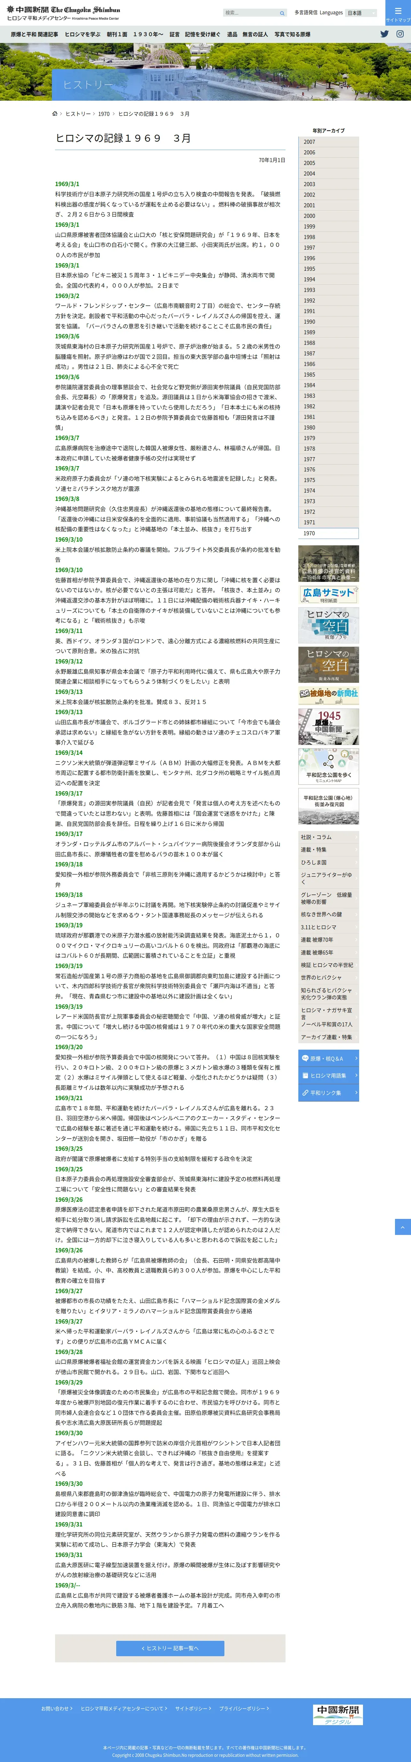The height and width of the screenshot is (1762, 411).
Task: Click ヒストリー 記事一覧へ button
Action: [170, 1649]
